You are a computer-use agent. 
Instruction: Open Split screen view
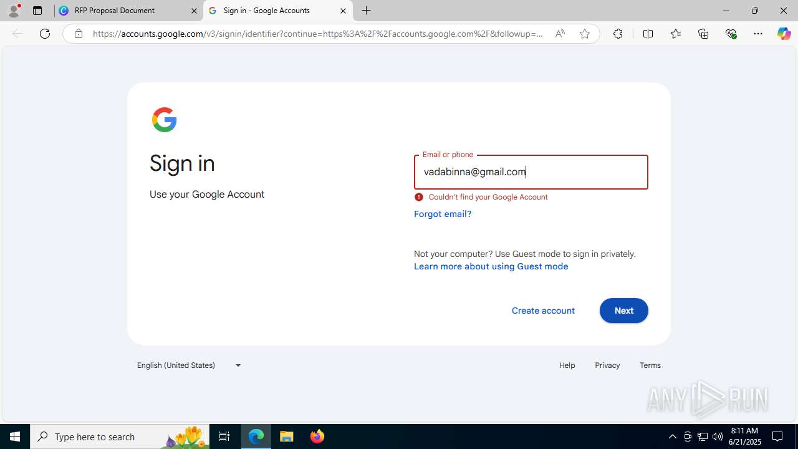648,34
